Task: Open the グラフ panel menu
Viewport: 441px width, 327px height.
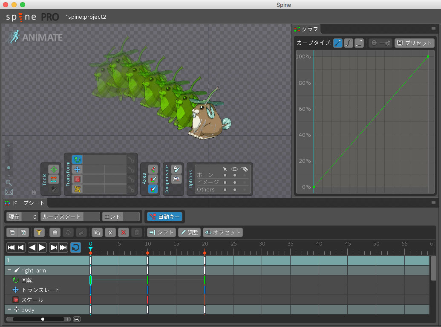Action: (x=433, y=29)
